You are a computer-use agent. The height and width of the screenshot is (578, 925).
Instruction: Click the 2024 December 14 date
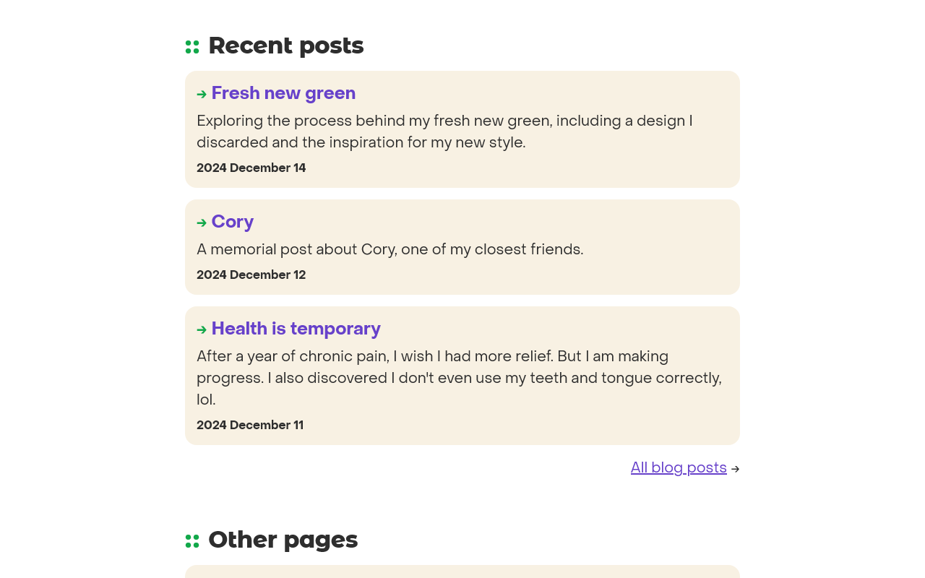pos(251,168)
